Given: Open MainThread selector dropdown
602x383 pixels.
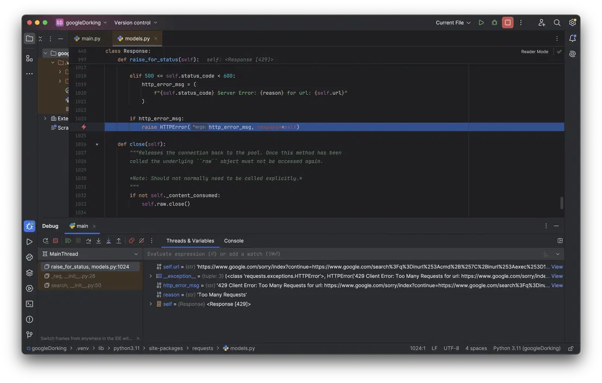Looking at the screenshot, I should [x=90, y=254].
